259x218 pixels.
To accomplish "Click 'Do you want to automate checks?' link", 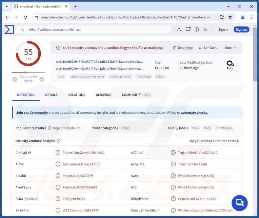I will point(214,141).
